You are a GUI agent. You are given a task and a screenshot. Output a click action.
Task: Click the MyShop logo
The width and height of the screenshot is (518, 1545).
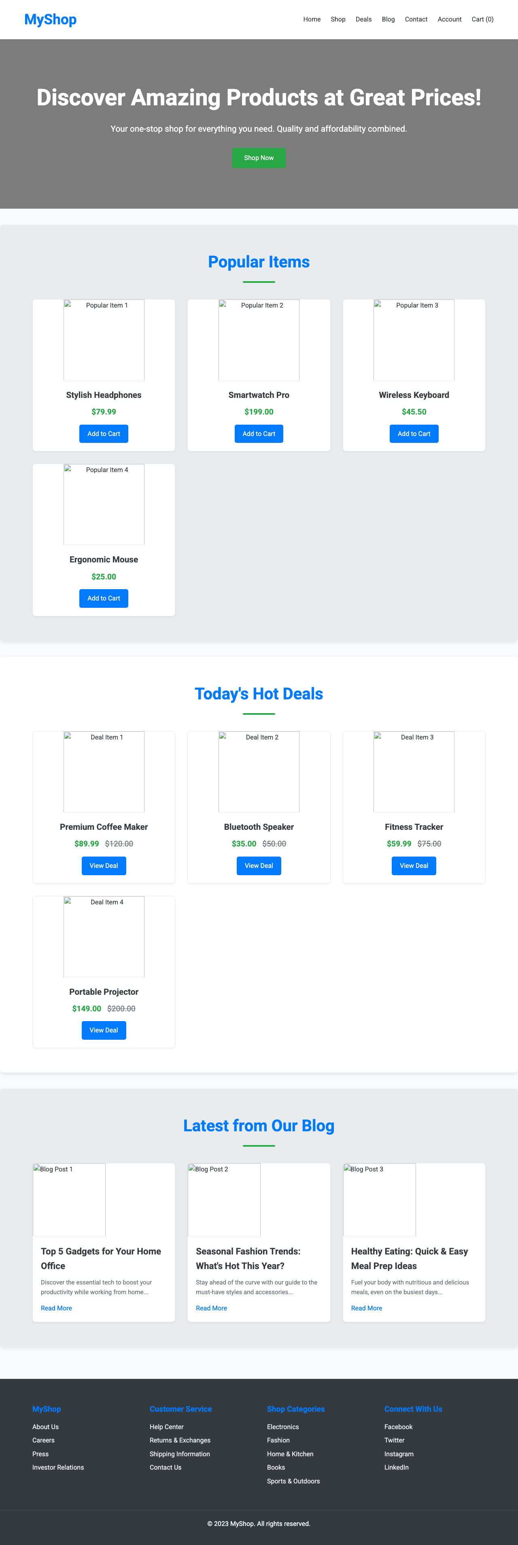point(50,19)
